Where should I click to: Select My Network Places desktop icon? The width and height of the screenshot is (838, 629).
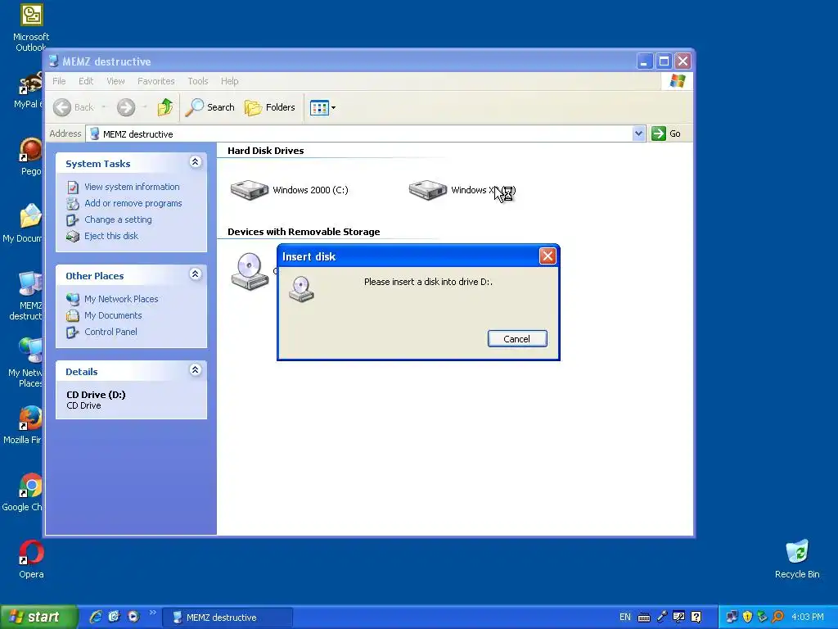tap(25, 363)
